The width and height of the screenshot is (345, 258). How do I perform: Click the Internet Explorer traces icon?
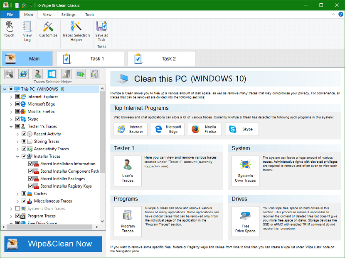click(x=131, y=129)
